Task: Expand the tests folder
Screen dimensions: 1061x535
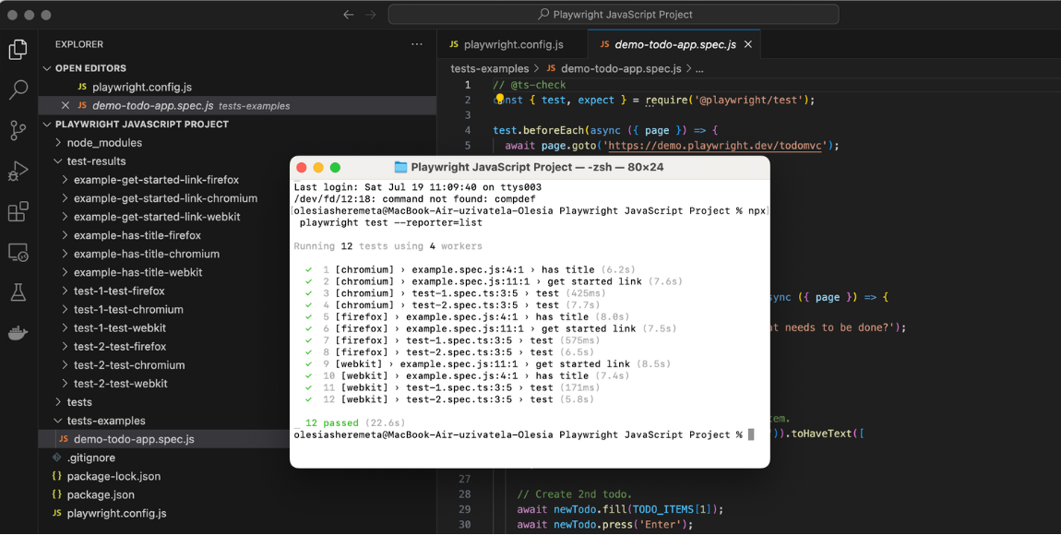Action: tap(79, 402)
